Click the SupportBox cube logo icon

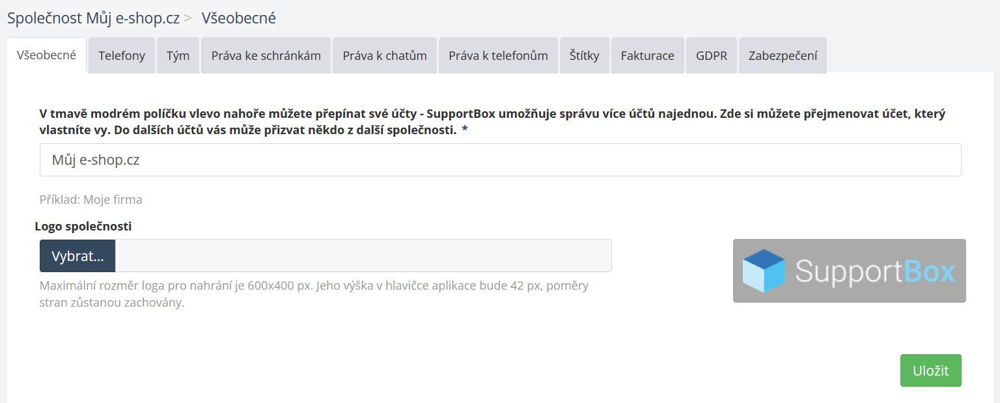[x=764, y=271]
